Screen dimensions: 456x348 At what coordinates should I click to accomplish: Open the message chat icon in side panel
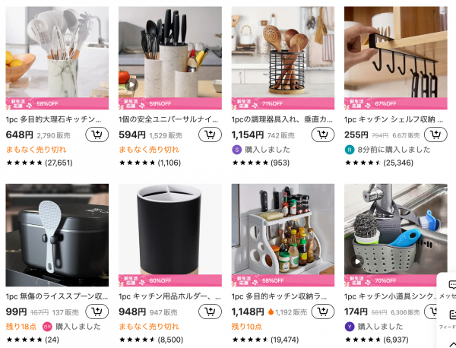(452, 285)
